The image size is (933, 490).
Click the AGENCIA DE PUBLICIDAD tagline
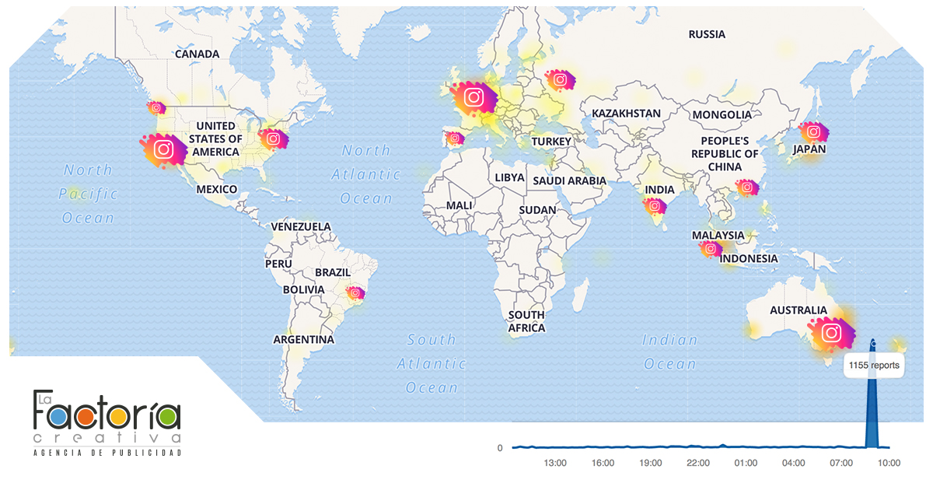[x=107, y=453]
